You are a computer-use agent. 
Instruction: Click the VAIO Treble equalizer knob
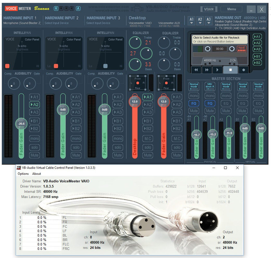[135, 43]
